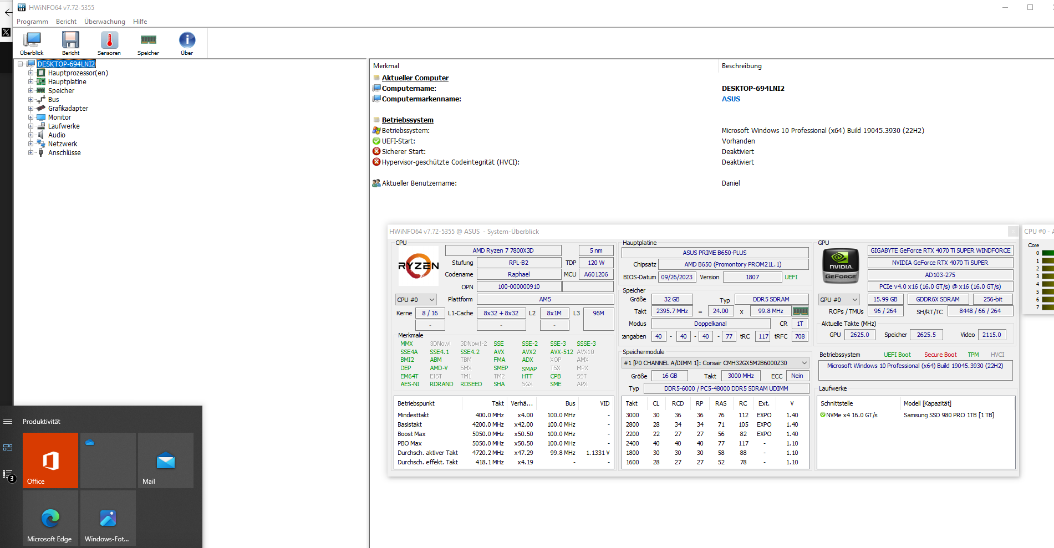This screenshot has height=548, width=1054.
Task: Expand the Netzwerk tree node
Action: (31, 144)
